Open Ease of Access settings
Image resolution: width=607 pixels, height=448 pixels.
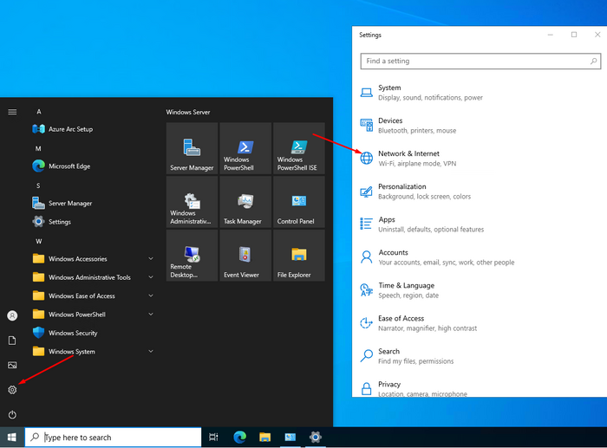(x=480, y=323)
